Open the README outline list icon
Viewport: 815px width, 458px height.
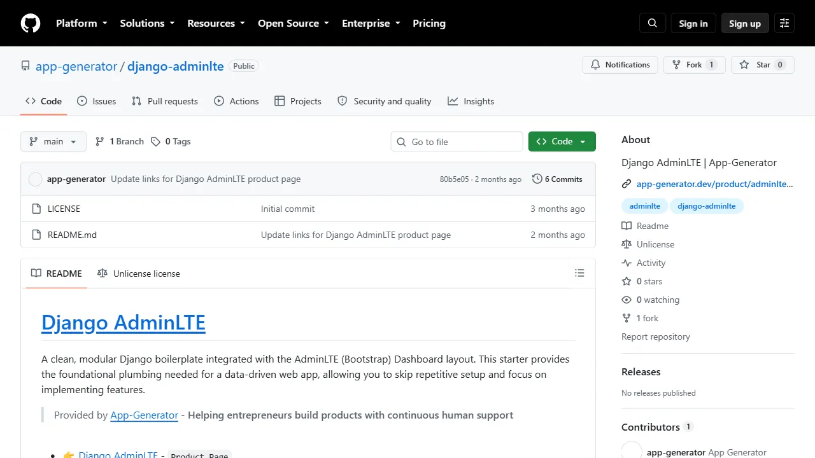[579, 273]
